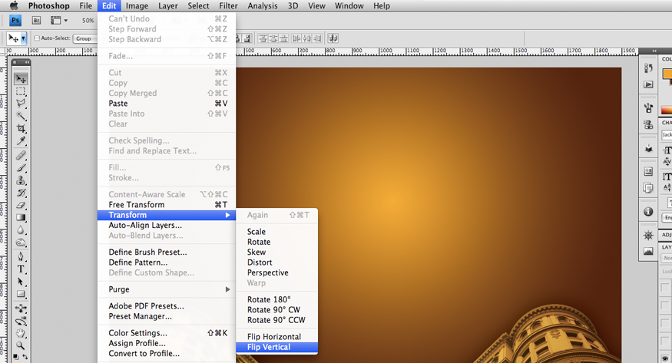
Task: Launch Bridge with the Br icon
Action: [36, 20]
